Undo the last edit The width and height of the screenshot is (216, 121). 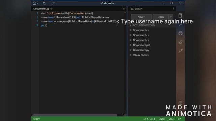pyautogui.click(x=44, y=3)
